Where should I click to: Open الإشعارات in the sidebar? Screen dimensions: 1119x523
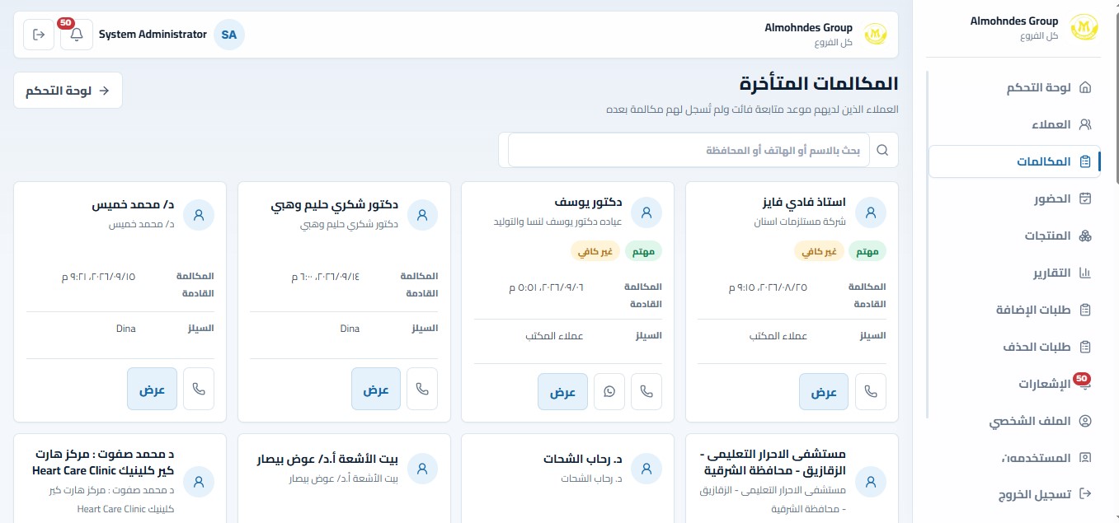(1013, 384)
